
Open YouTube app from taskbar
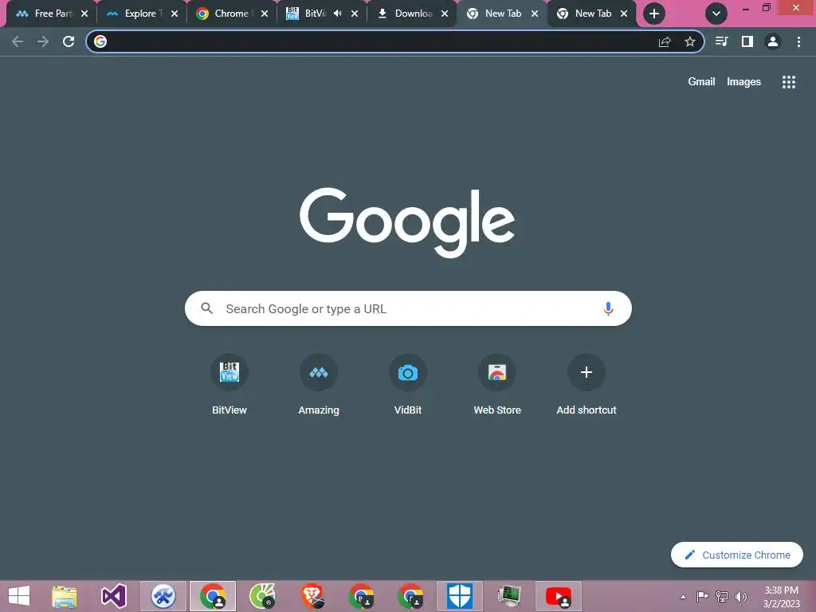[x=559, y=596]
